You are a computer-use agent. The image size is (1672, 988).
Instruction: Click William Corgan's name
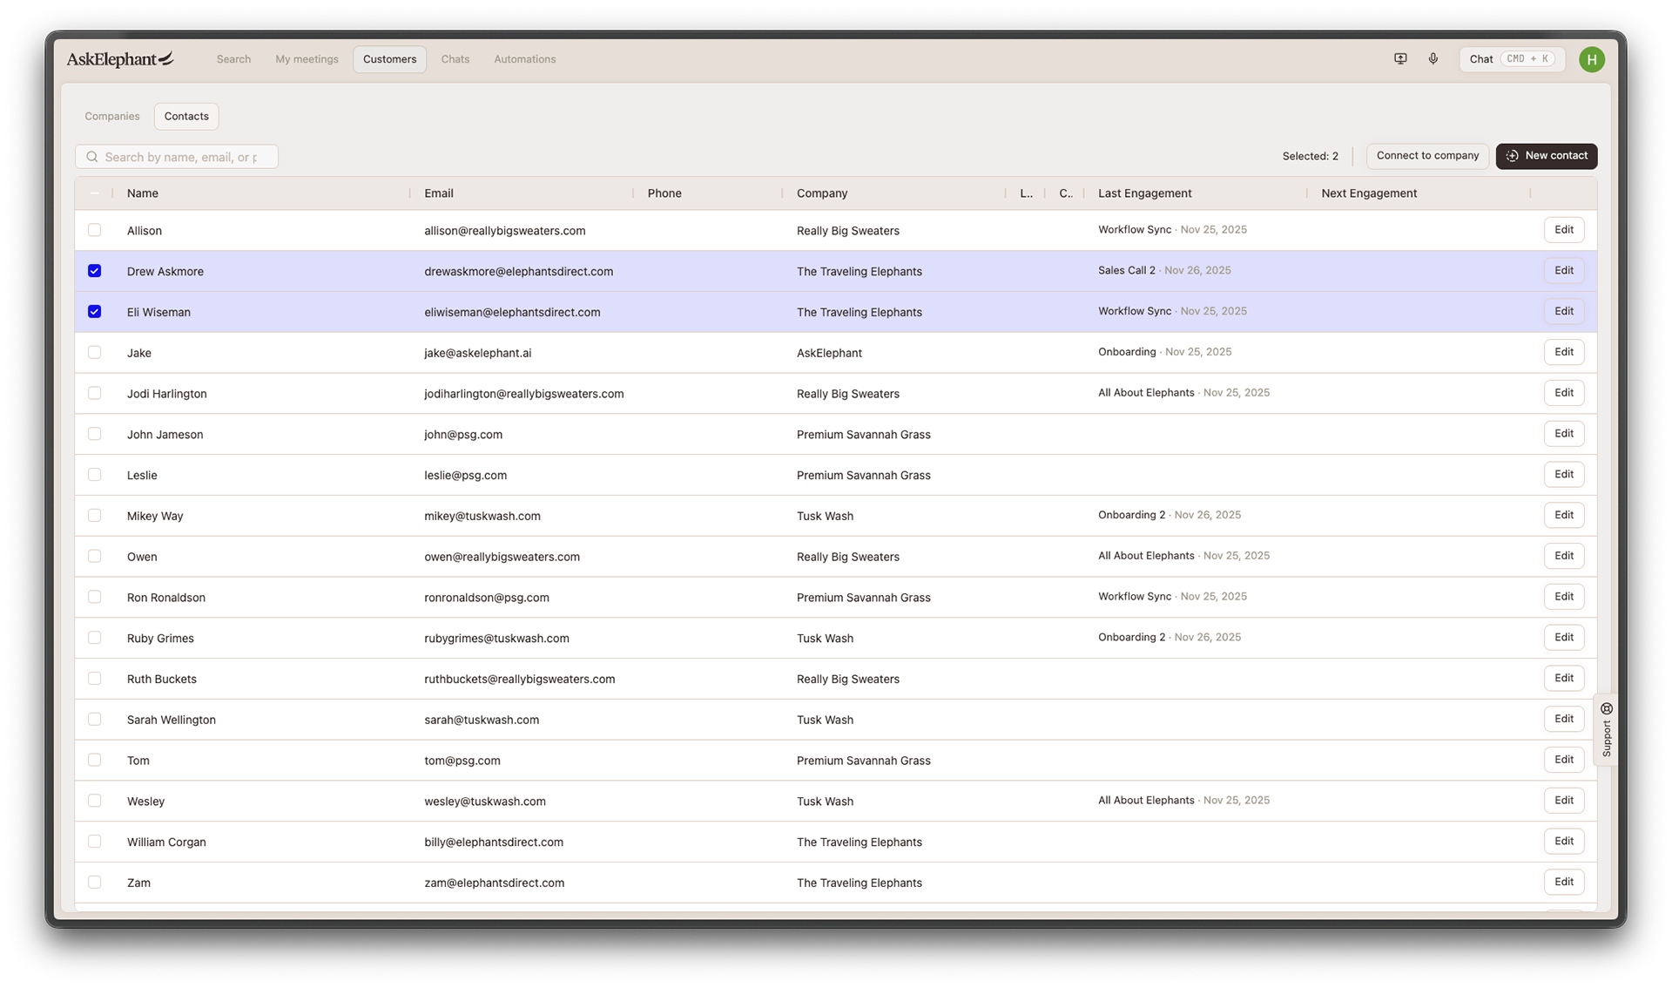point(166,842)
